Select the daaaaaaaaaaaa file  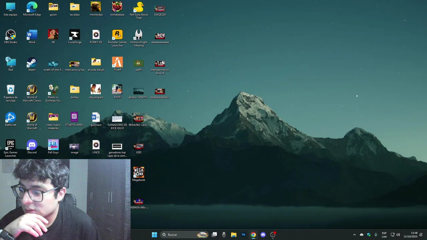160,38
